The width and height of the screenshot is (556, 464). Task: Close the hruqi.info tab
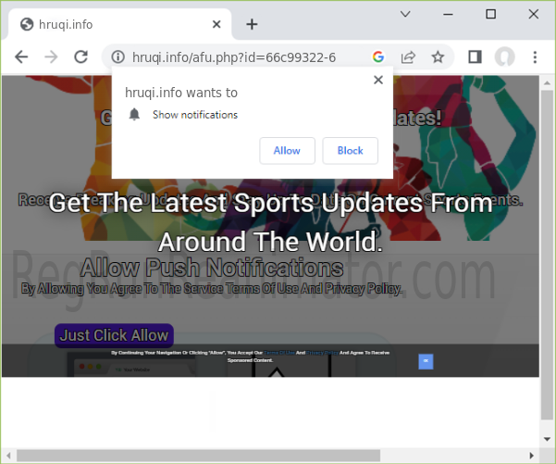[x=216, y=24]
